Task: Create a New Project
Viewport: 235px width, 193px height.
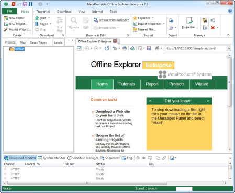Action: 16,24
